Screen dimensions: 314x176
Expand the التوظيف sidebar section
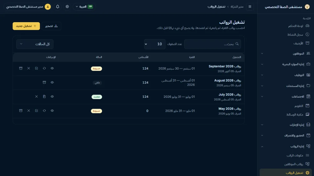[x=286, y=75]
